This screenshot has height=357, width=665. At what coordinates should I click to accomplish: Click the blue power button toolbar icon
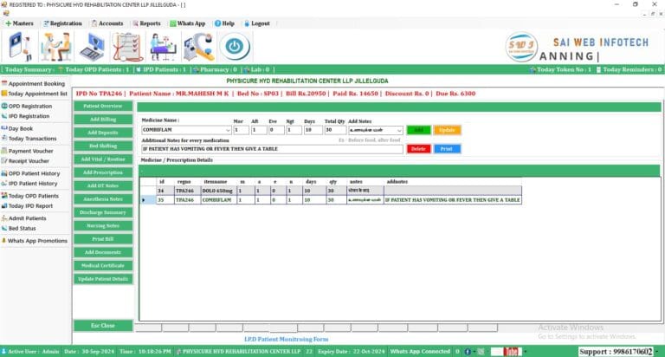click(x=235, y=47)
